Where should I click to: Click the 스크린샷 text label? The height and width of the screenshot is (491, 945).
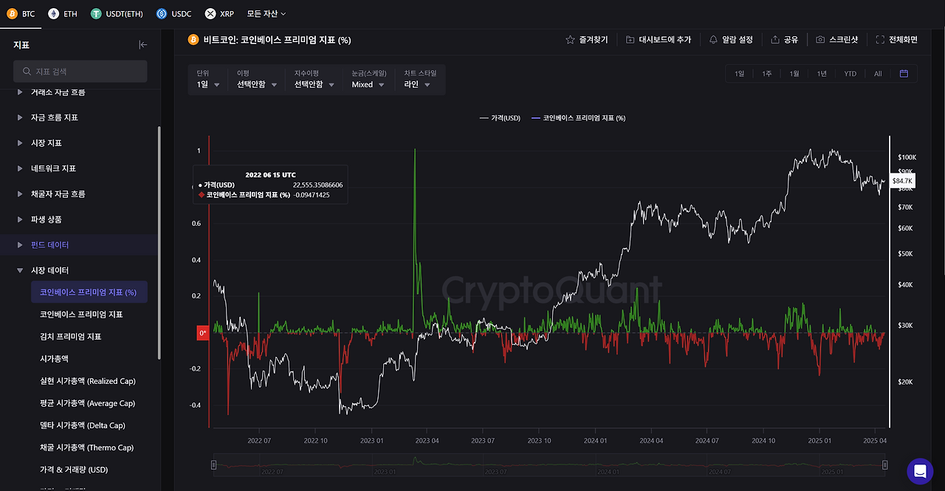click(x=844, y=40)
